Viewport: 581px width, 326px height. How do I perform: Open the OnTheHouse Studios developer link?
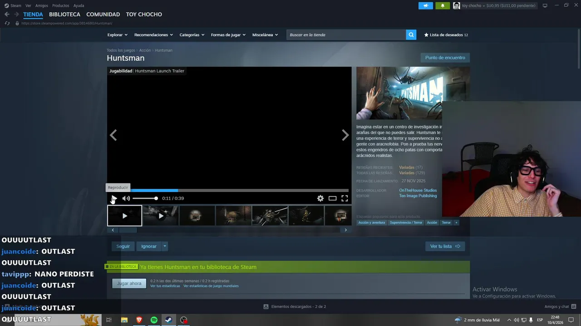tap(418, 191)
